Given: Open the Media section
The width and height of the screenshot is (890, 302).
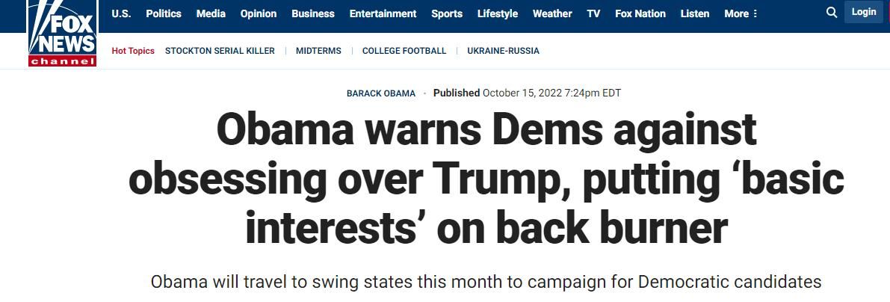Looking at the screenshot, I should (211, 13).
